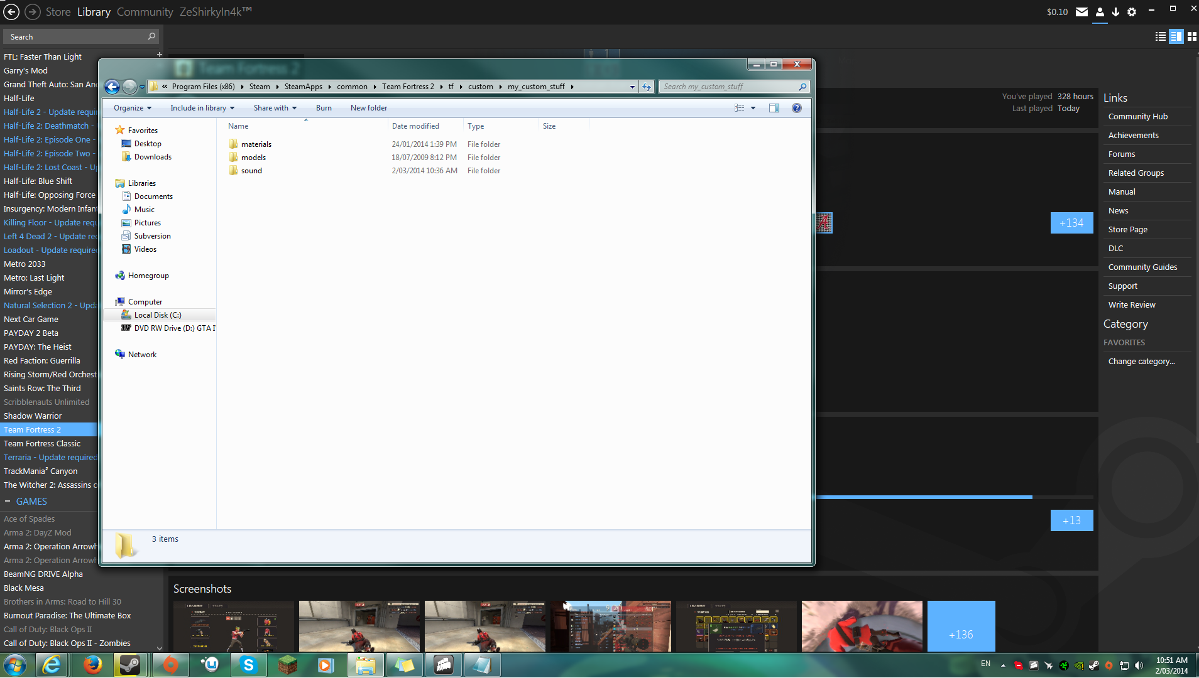Open Steam inbox envelope icon
The width and height of the screenshot is (1199, 678).
1081,12
